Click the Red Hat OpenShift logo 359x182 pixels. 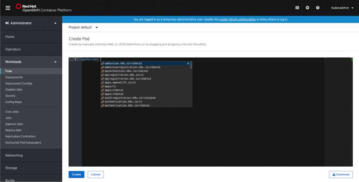point(43,8)
